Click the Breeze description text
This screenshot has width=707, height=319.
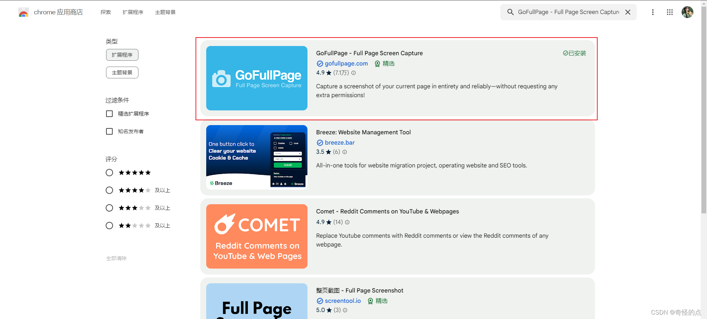point(421,166)
